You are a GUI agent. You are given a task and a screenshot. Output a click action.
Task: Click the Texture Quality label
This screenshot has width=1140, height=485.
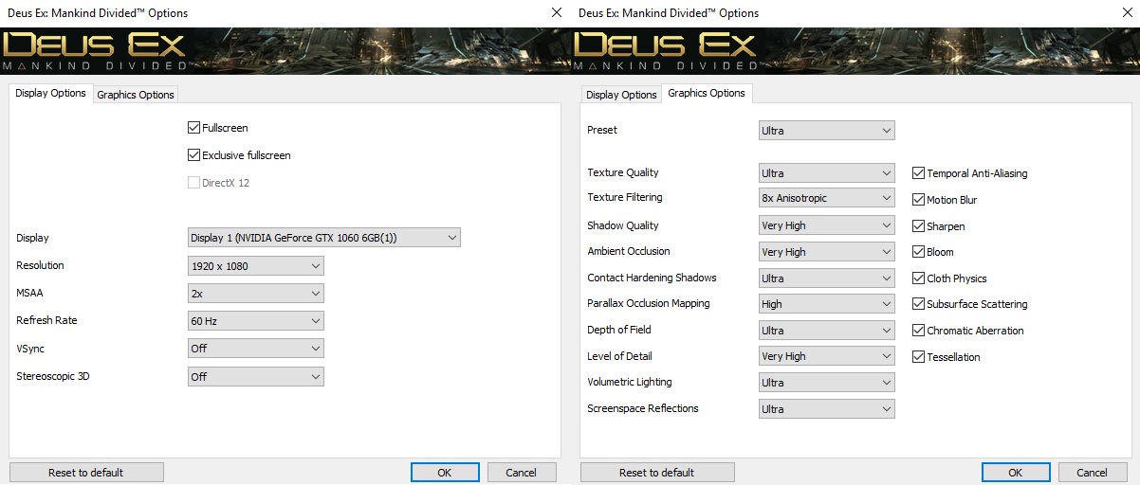(623, 172)
